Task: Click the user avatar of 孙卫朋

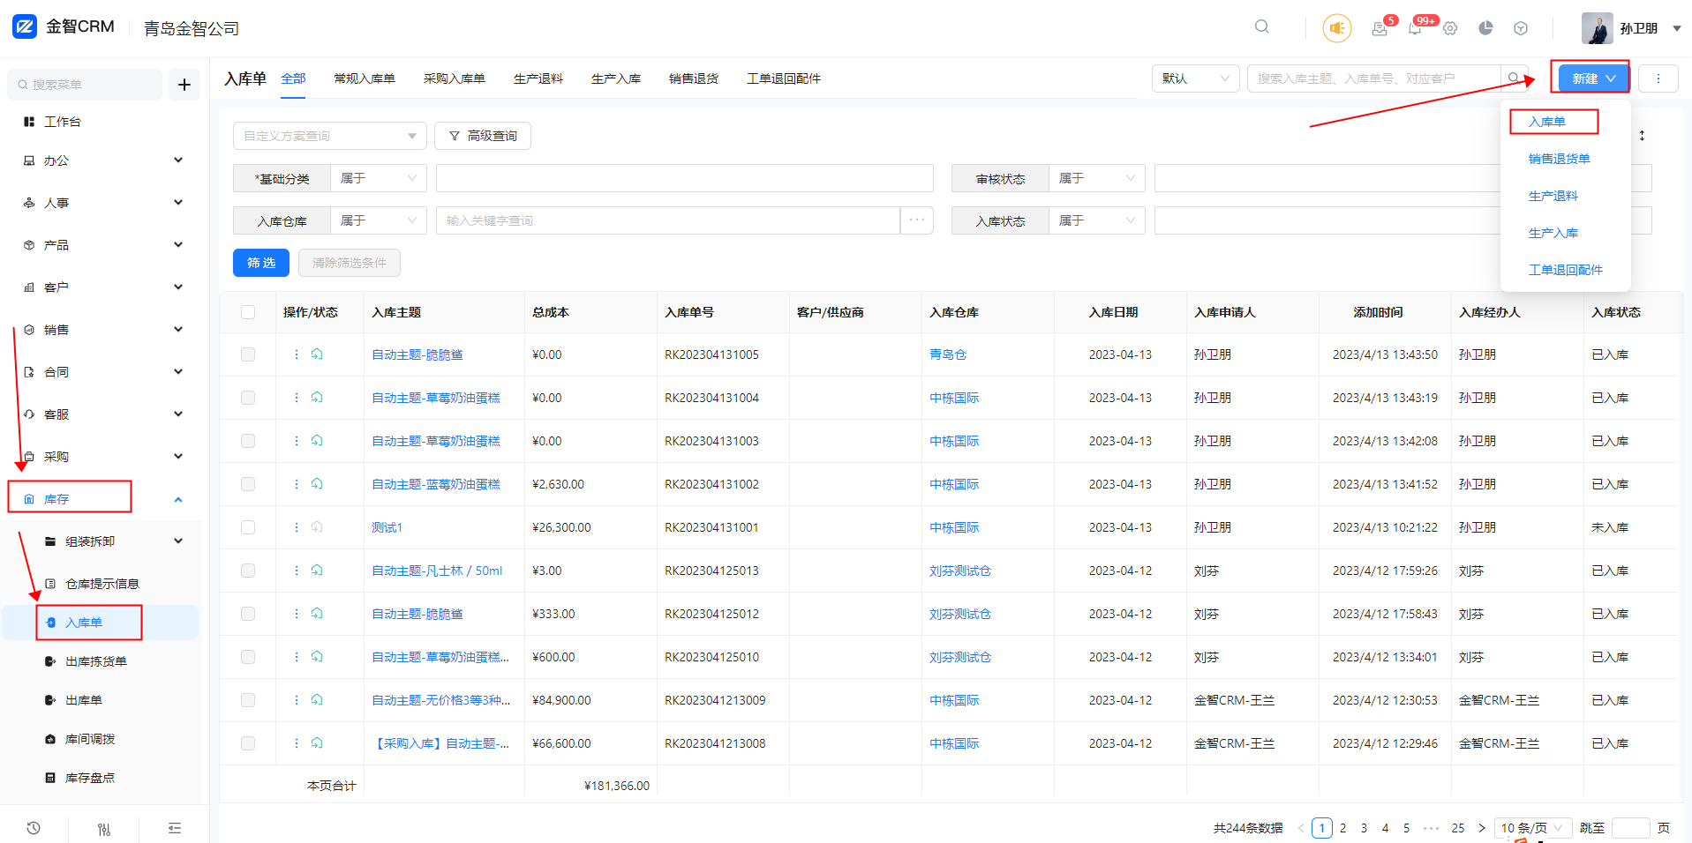Action: 1597,28
